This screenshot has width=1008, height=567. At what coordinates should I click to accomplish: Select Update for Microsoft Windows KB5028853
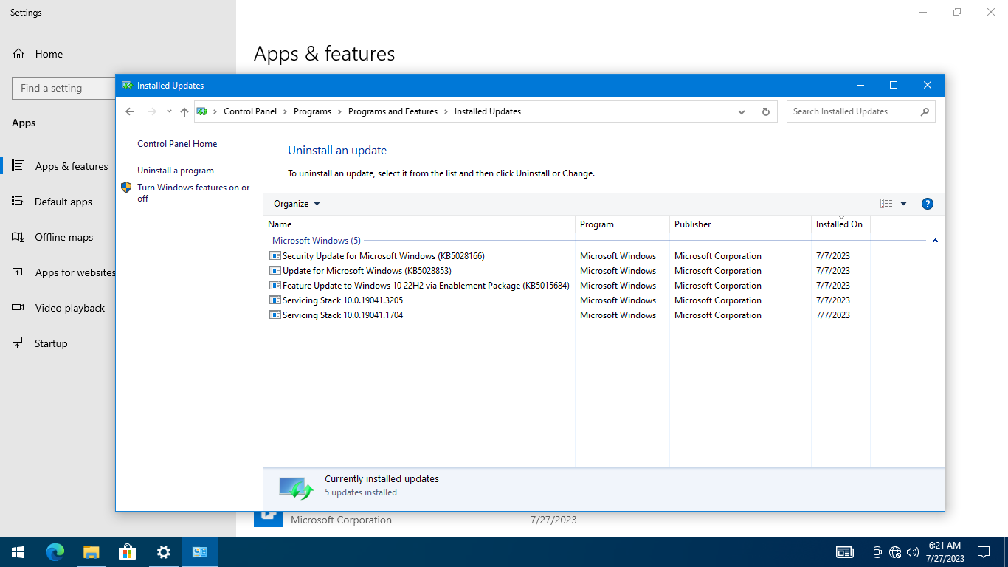566,271
